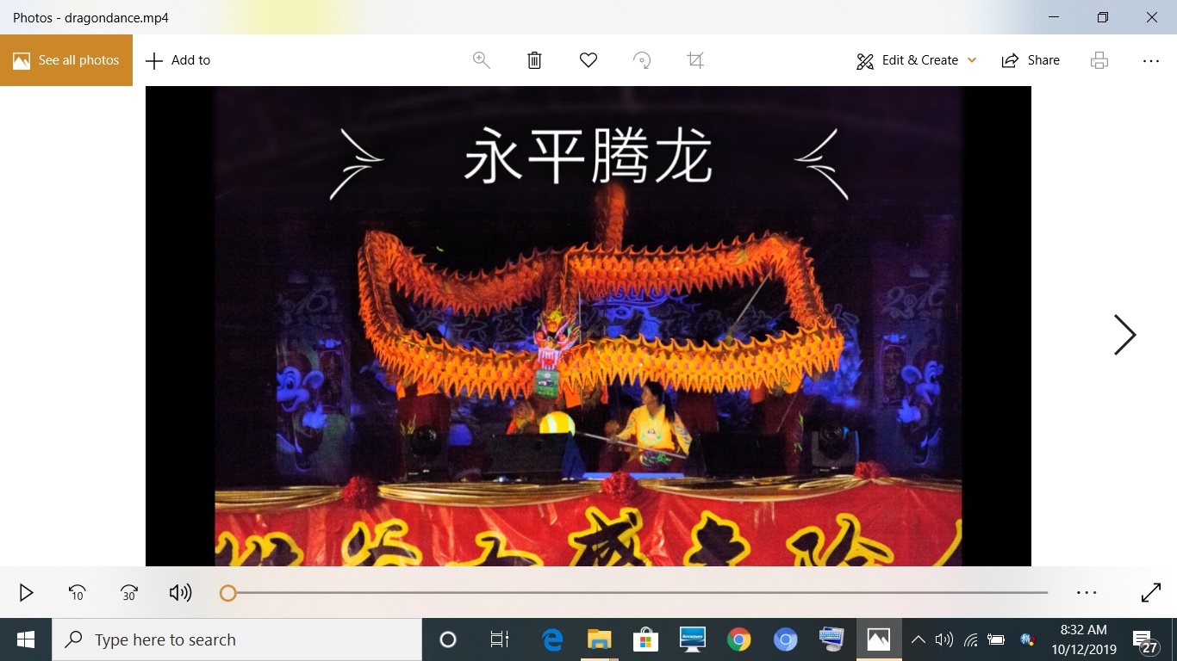Screen dimensions: 1177x661
Task: Click the video seek bar track
Action: coord(638,593)
